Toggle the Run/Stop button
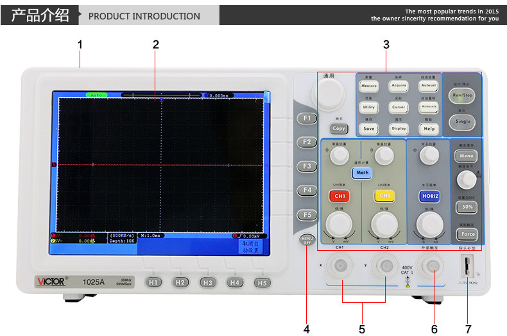The height and width of the screenshot is (336, 507). pyautogui.click(x=462, y=95)
